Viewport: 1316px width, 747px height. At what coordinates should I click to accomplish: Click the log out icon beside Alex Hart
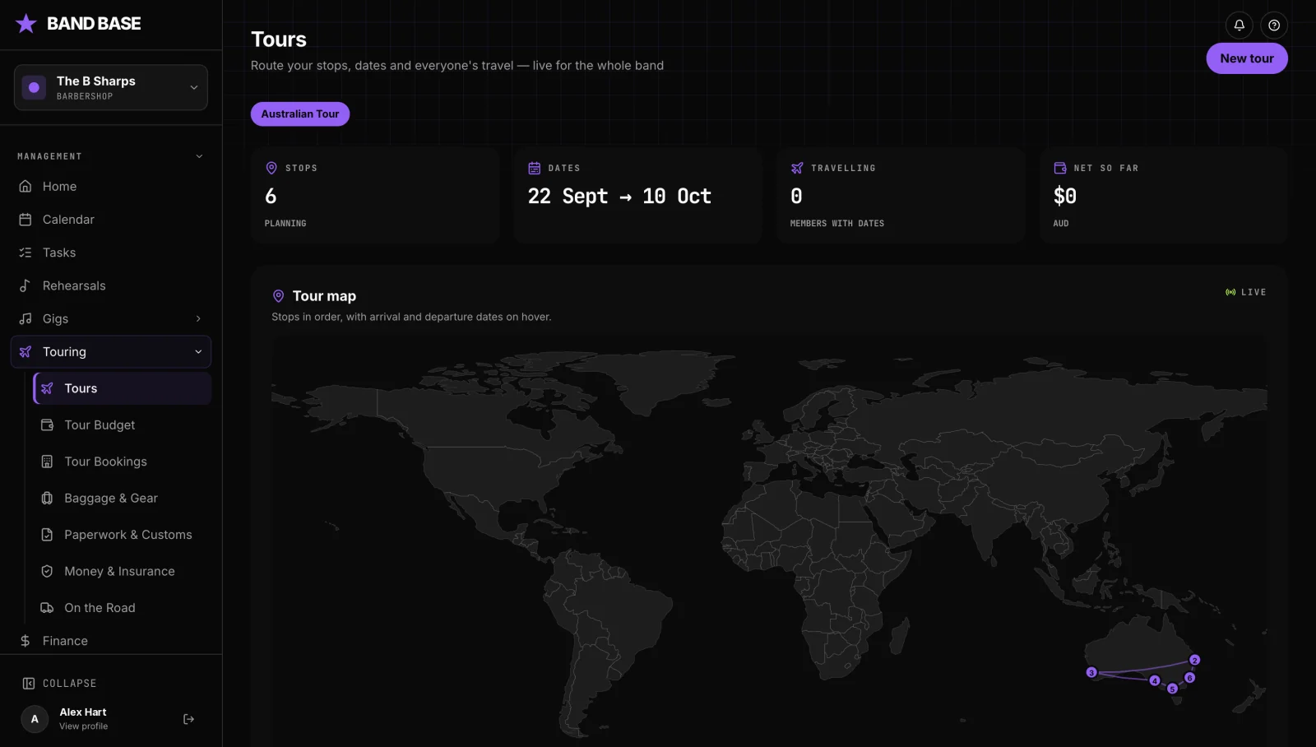(188, 719)
